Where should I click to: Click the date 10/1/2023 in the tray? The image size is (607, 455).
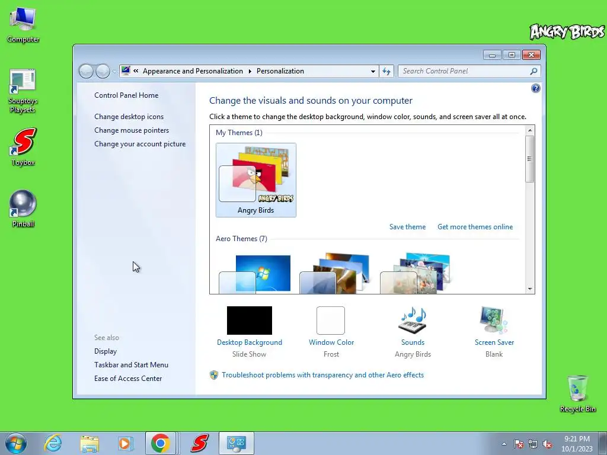(x=577, y=449)
